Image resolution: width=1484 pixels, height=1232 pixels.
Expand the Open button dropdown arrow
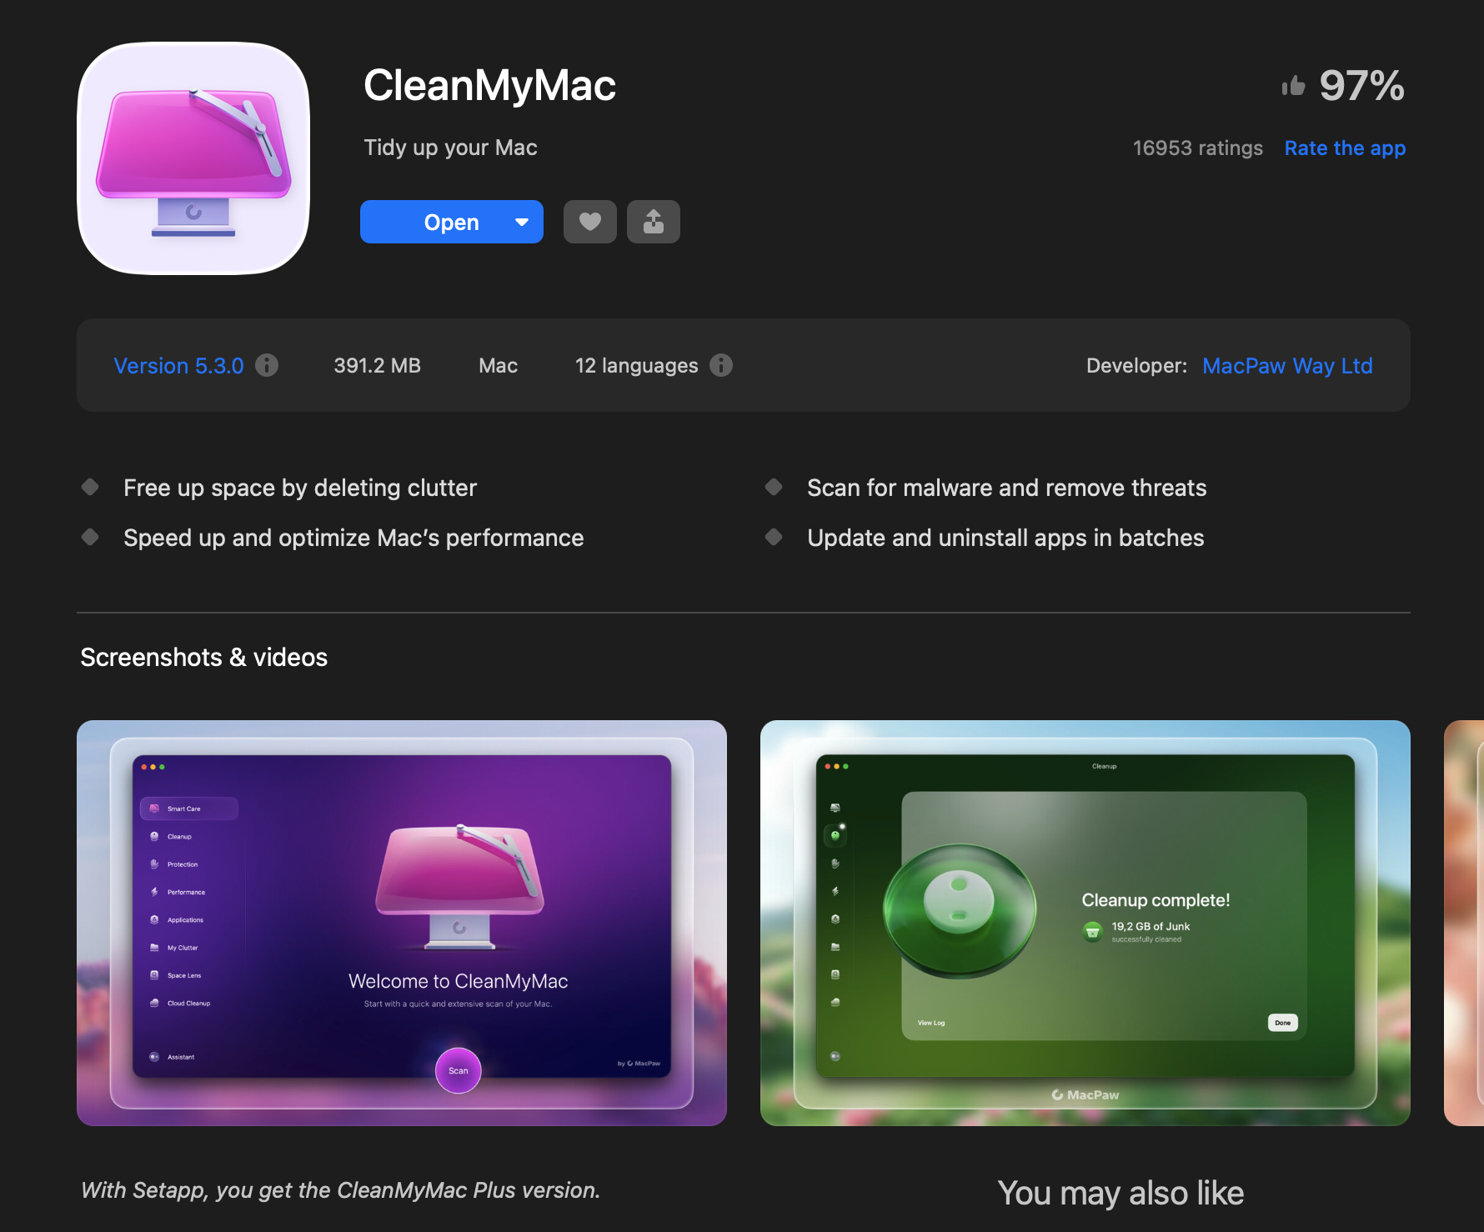523,222
